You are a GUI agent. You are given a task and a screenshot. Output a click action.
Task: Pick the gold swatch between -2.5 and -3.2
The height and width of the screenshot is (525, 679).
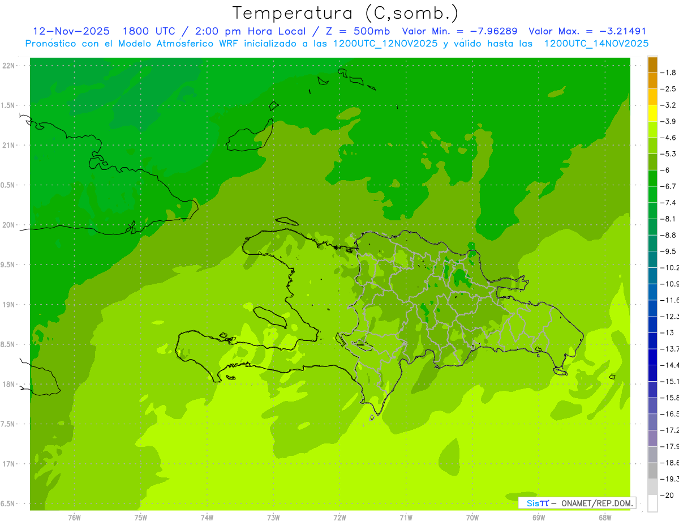click(652, 97)
